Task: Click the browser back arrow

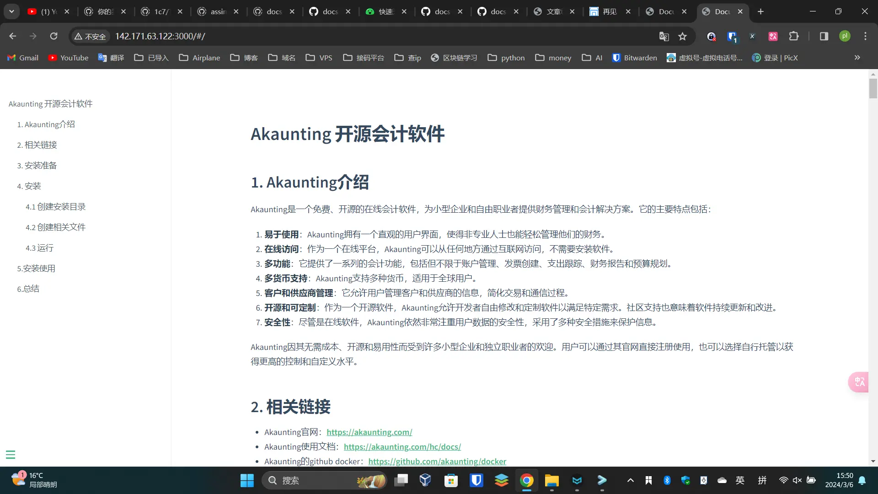Action: (x=13, y=36)
